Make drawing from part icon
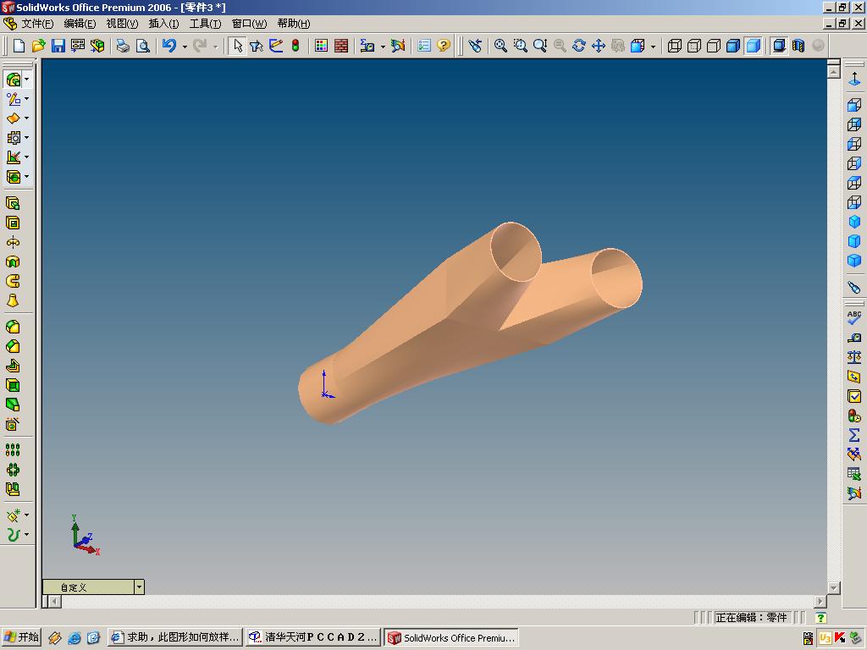Screen dimensions: 867x650 [x=78, y=46]
